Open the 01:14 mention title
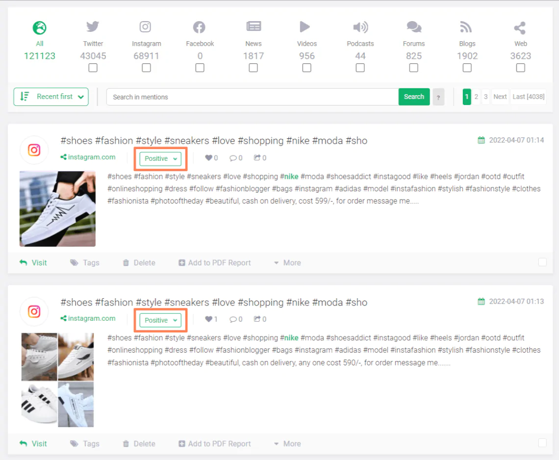This screenshot has width=559, height=460. coord(214,141)
